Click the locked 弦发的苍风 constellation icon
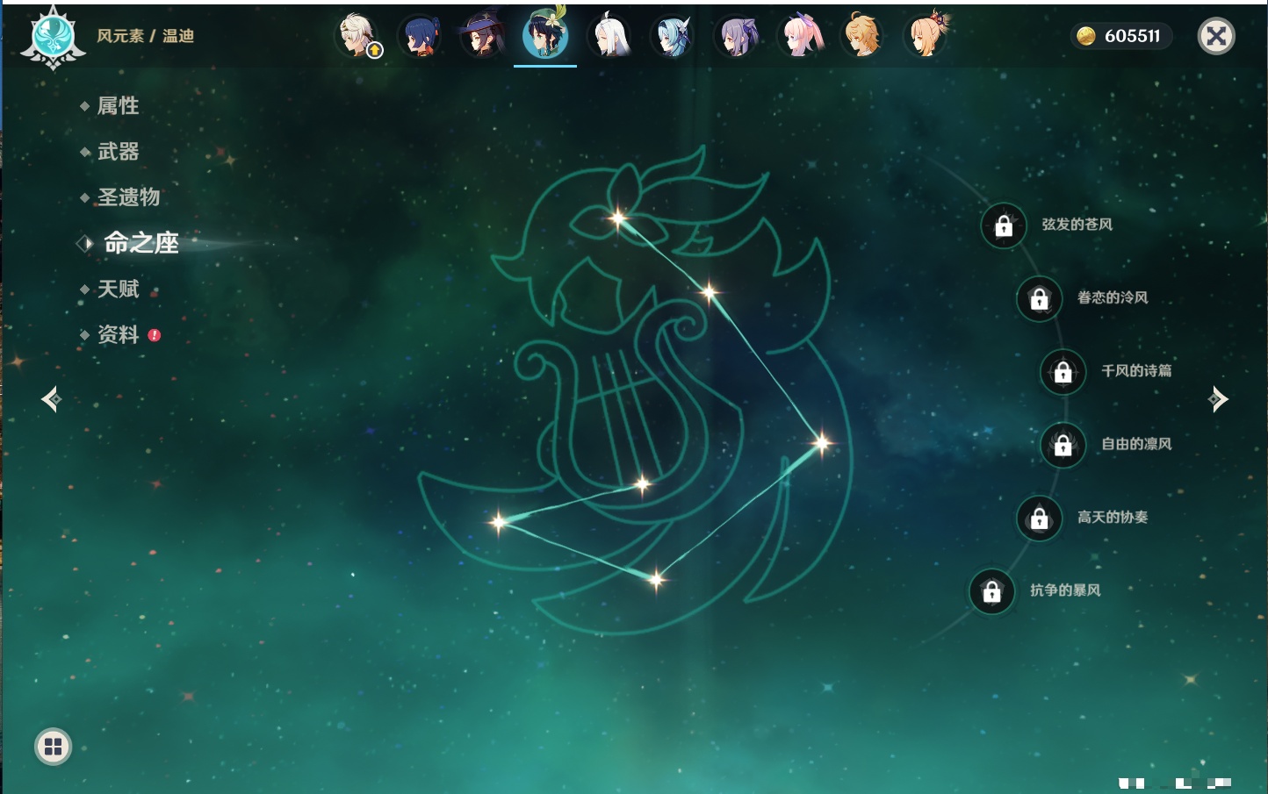Image resolution: width=1268 pixels, height=794 pixels. click(1004, 226)
